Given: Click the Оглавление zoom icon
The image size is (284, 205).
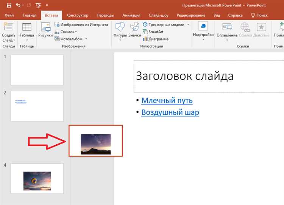Looking at the screenshot, I should 227,27.
